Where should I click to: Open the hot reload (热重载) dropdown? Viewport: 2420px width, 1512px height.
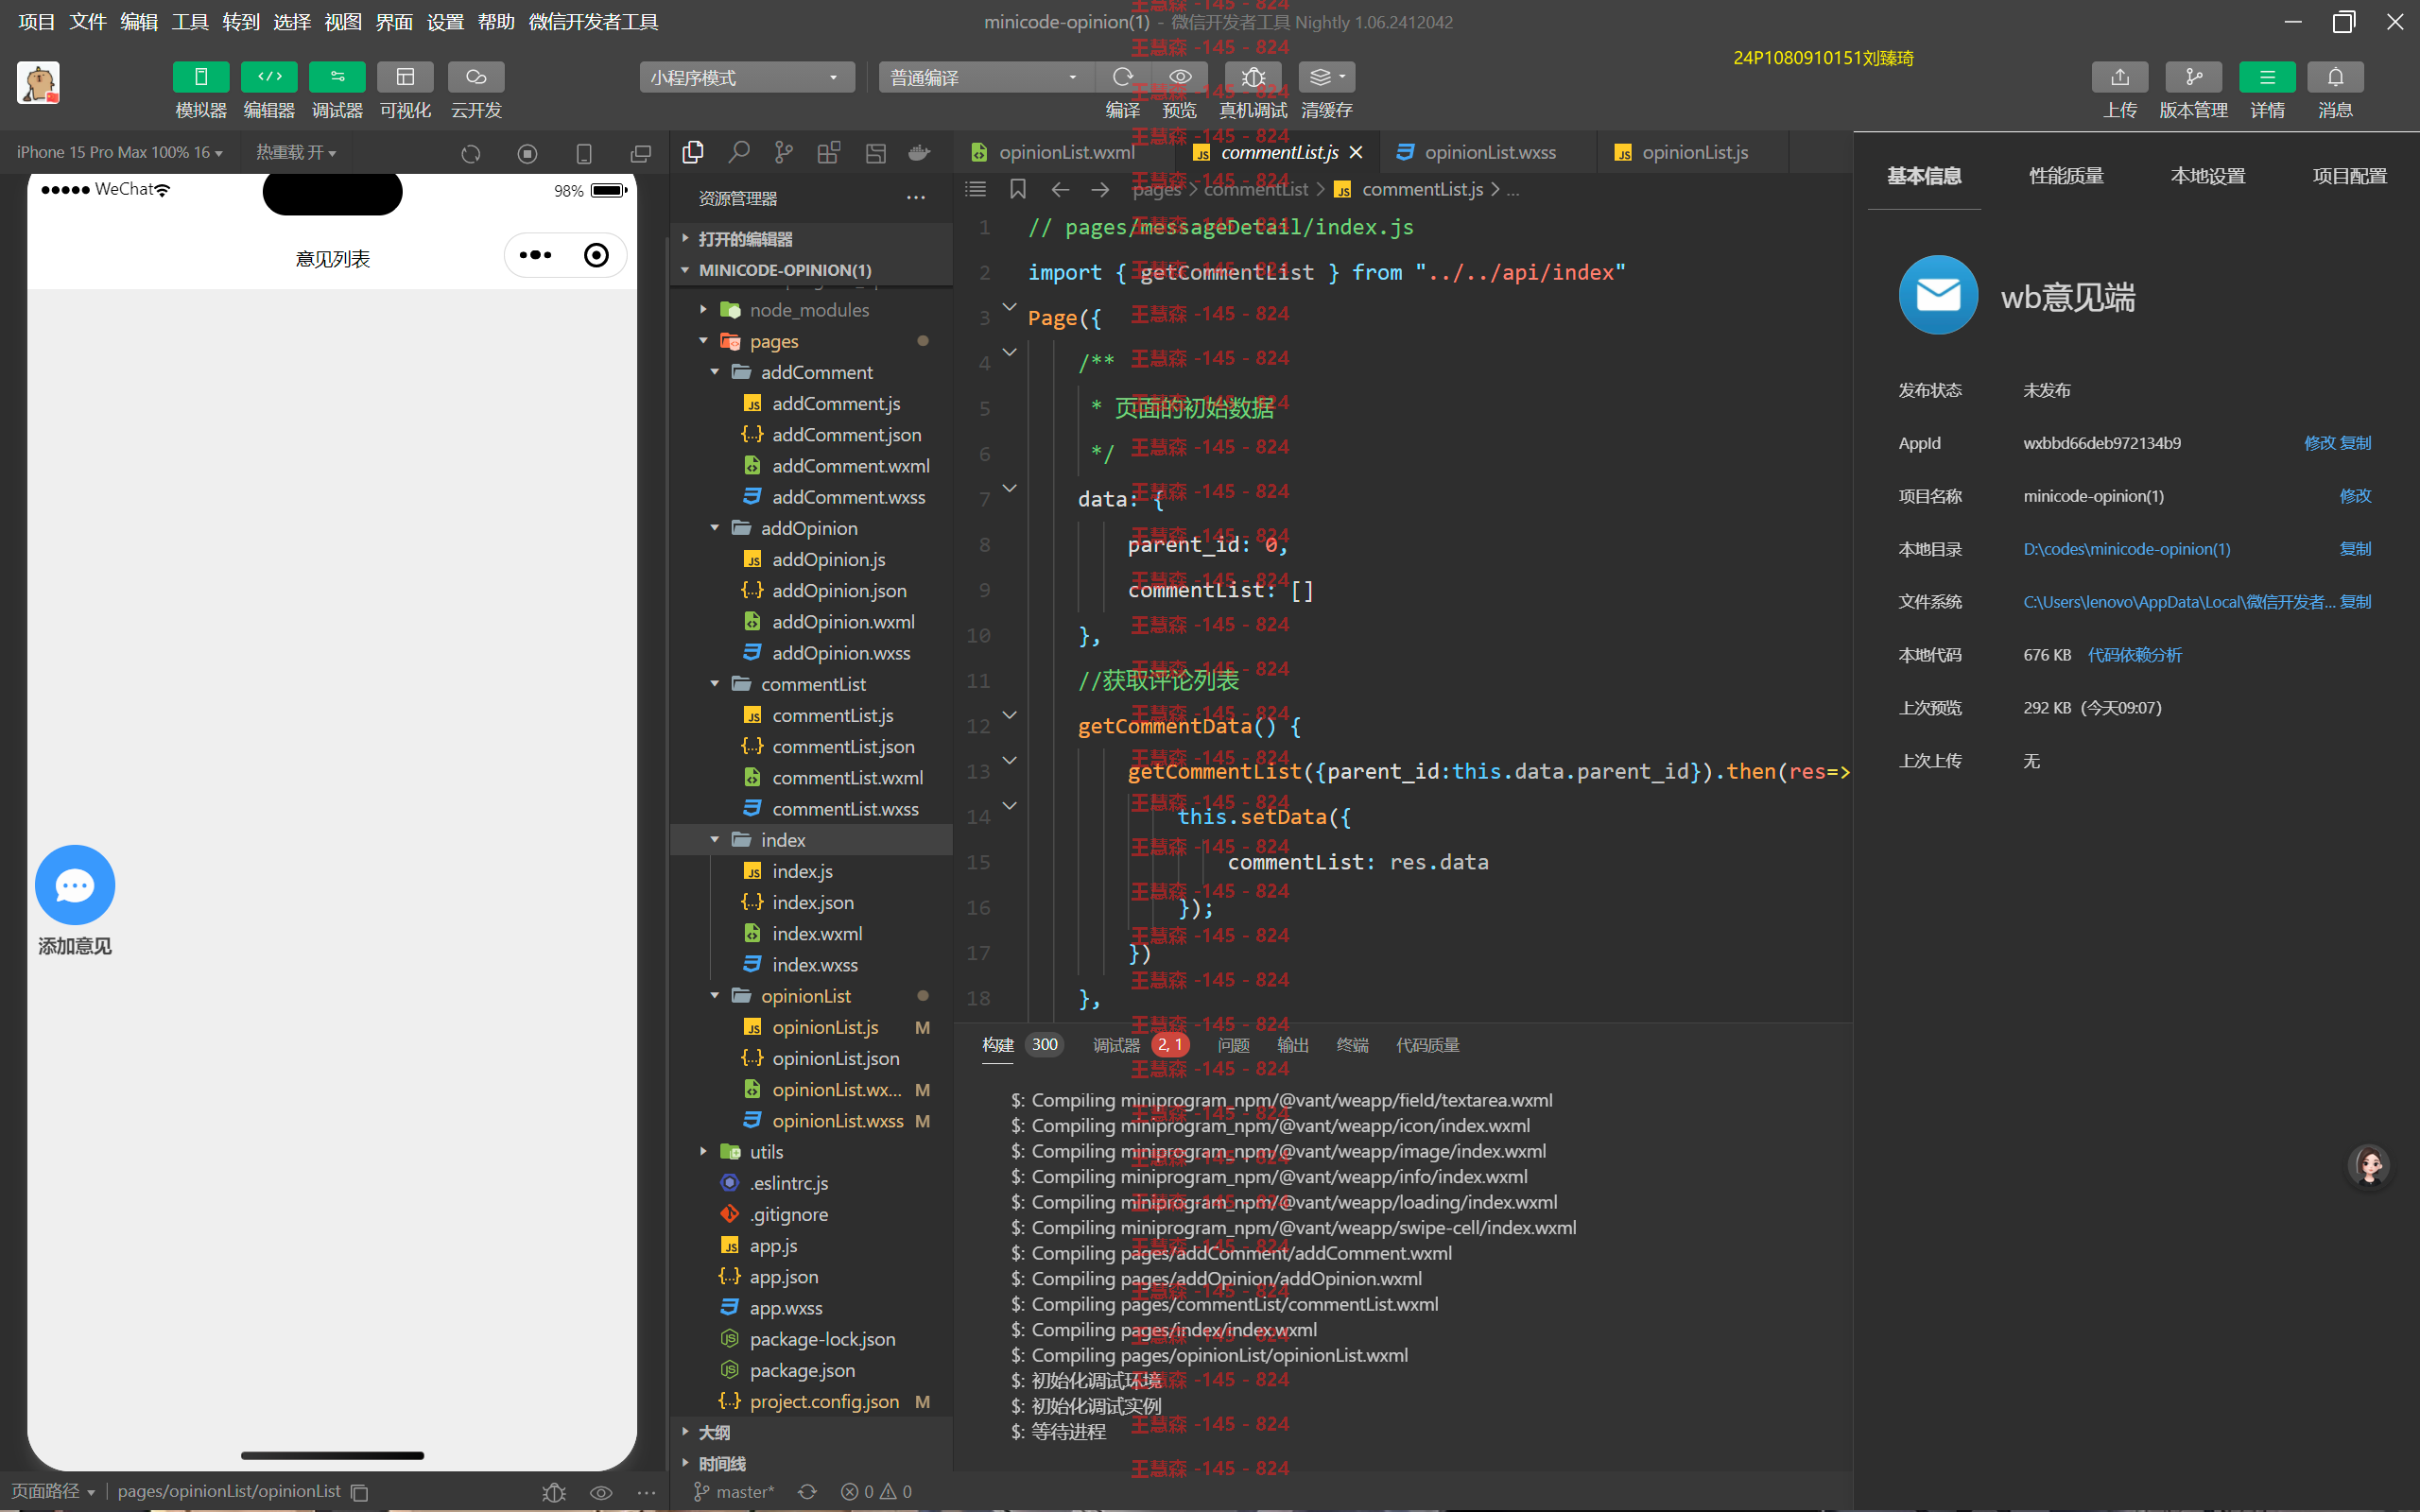(x=296, y=152)
